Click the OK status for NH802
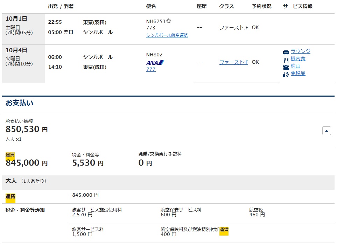The image size is (337, 244). (x=255, y=62)
